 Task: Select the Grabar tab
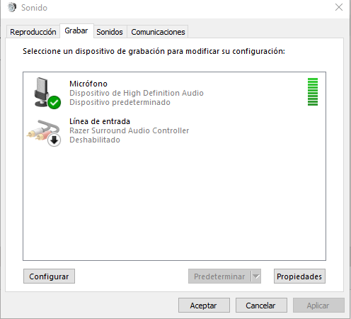(76, 30)
